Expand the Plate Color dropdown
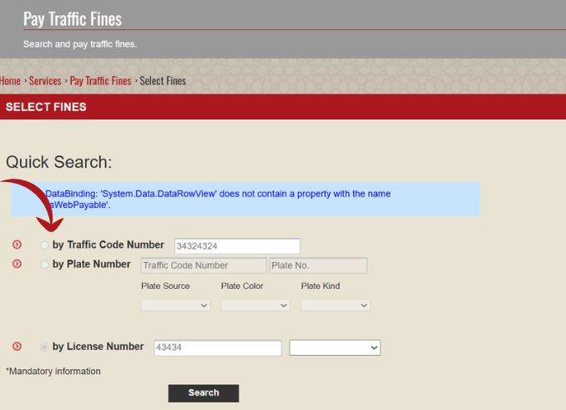The height and width of the screenshot is (410, 566). (255, 306)
